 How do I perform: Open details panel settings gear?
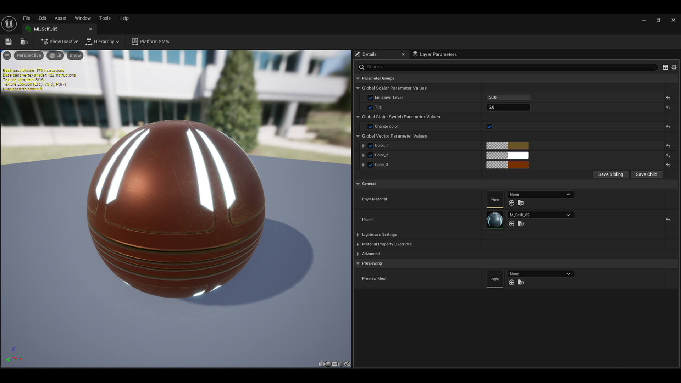pos(674,67)
